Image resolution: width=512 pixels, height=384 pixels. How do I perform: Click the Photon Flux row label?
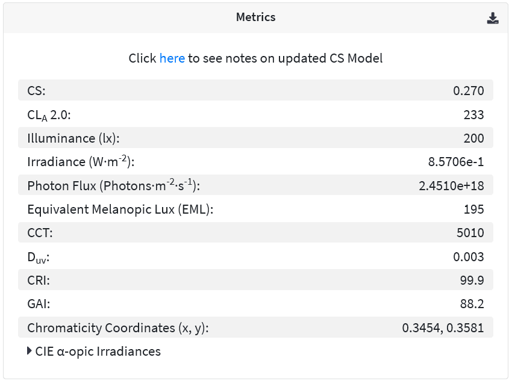114,185
